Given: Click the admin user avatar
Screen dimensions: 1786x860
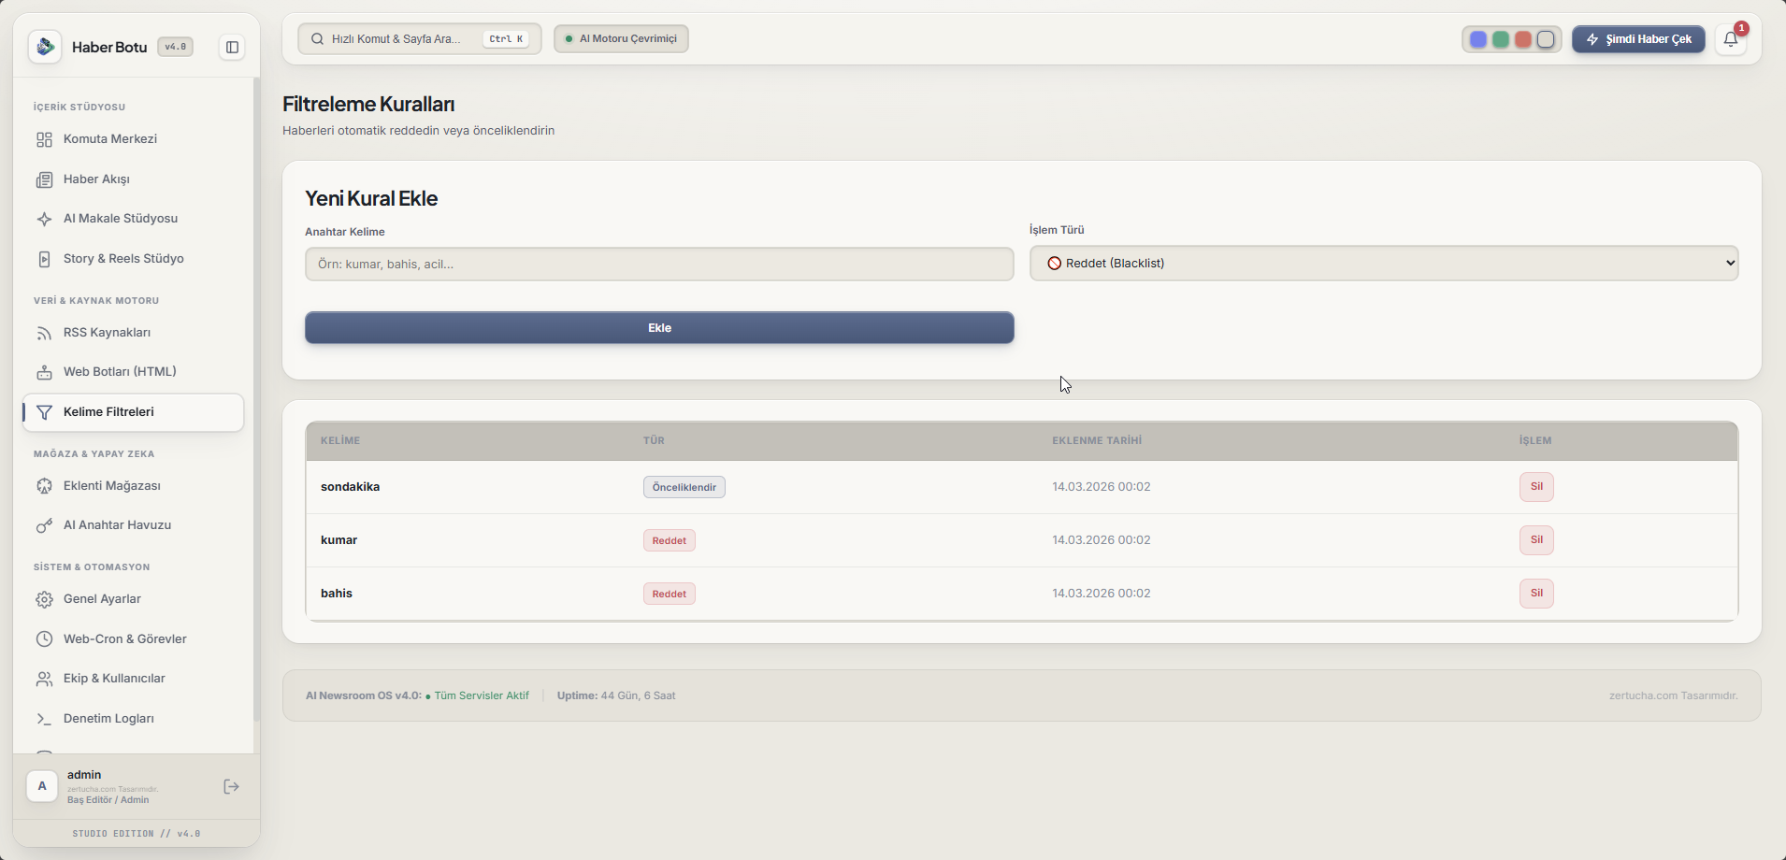Looking at the screenshot, I should (x=42, y=786).
